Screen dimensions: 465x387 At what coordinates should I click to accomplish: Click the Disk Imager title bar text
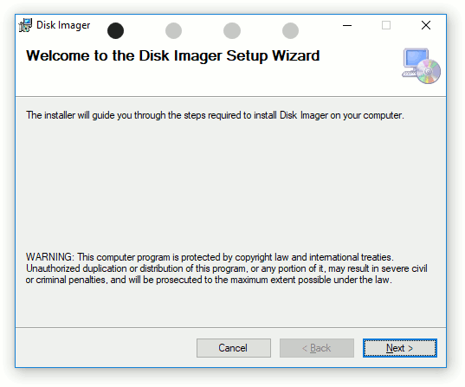tap(63, 25)
